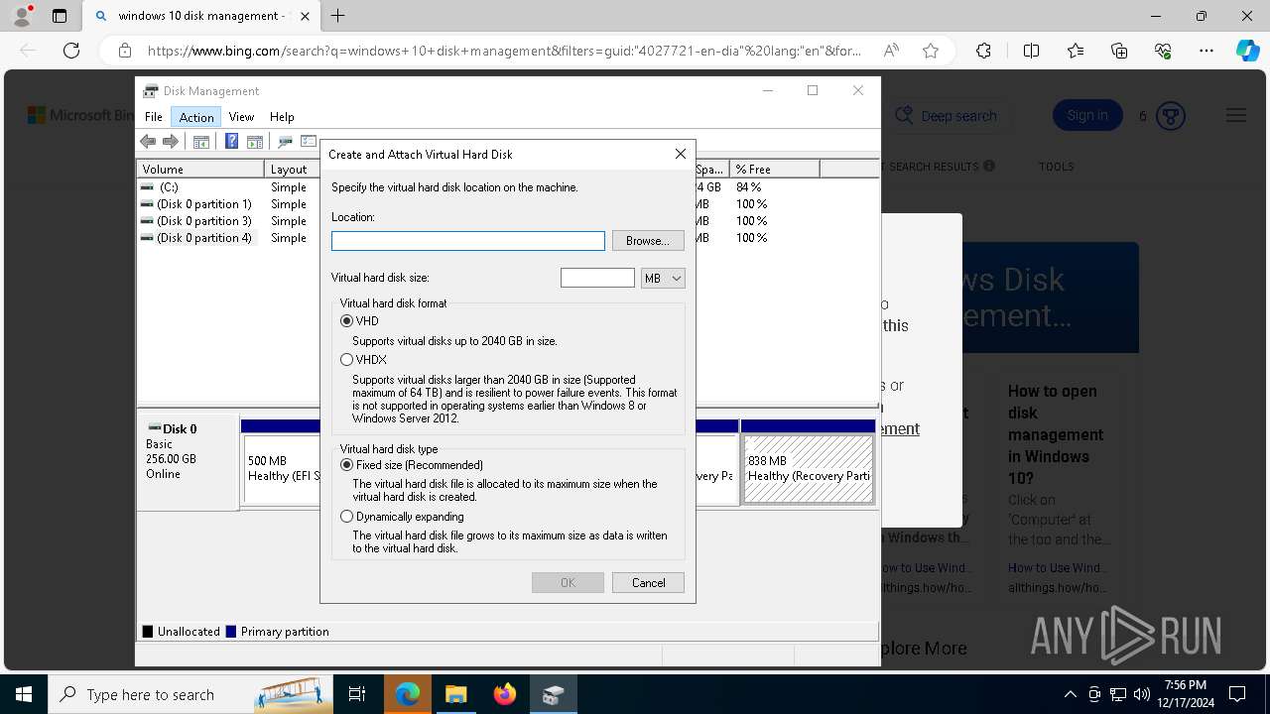This screenshot has height=714, width=1270.
Task: Select the 500 MB Healthy EFI partition block
Action: (x=283, y=469)
